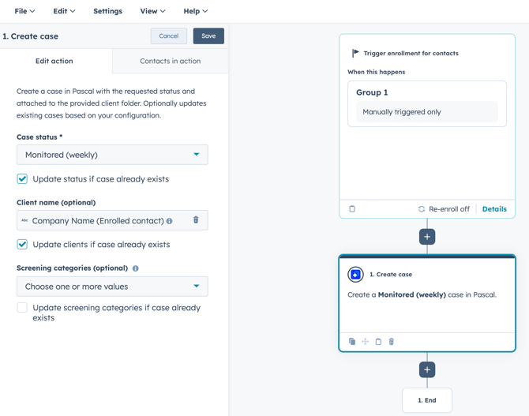Click the Save button

[x=208, y=36]
